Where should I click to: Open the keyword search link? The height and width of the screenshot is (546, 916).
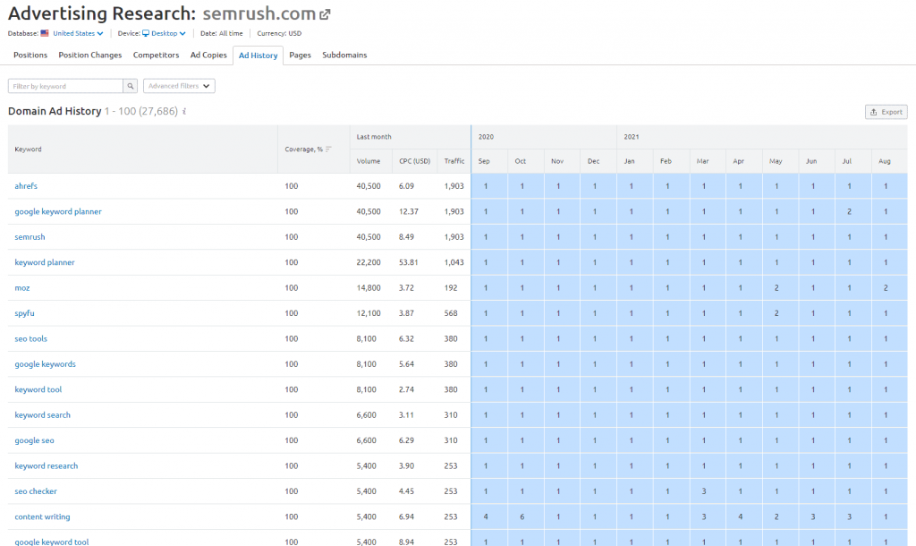42,415
